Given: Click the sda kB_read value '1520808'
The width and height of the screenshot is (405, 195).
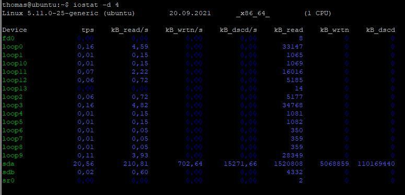Looking at the screenshot, I should (x=288, y=164).
